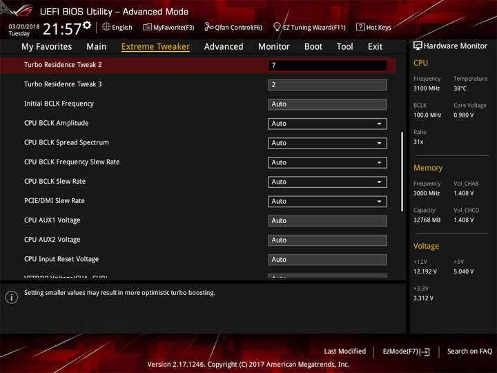Change language via English label
The height and width of the screenshot is (373, 497).
point(122,27)
